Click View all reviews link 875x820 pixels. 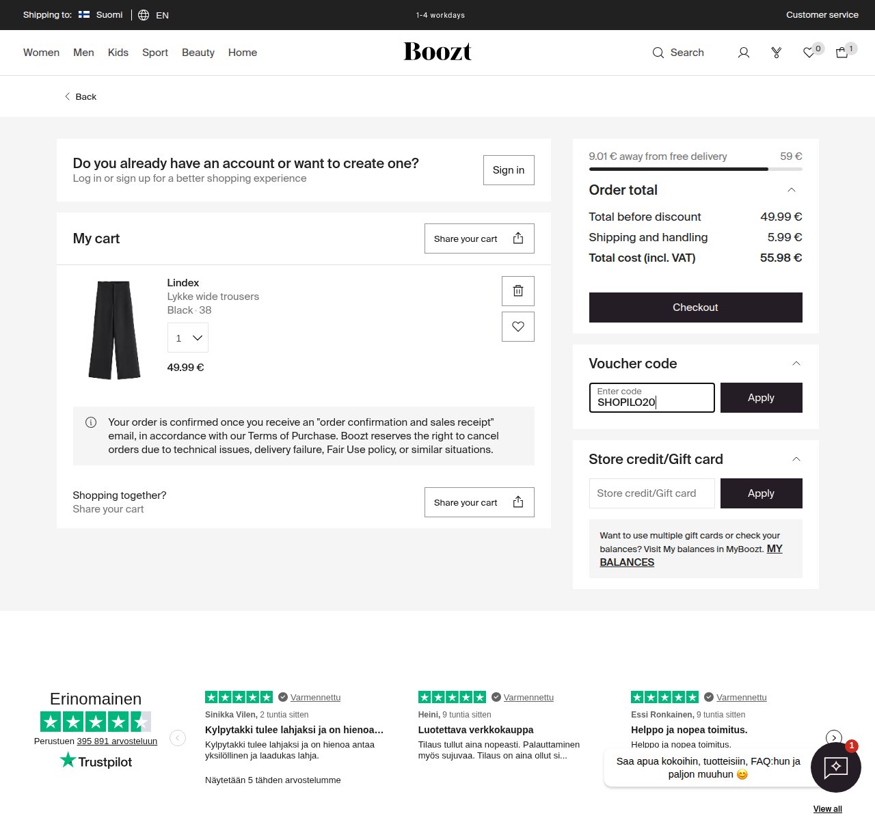tap(828, 809)
